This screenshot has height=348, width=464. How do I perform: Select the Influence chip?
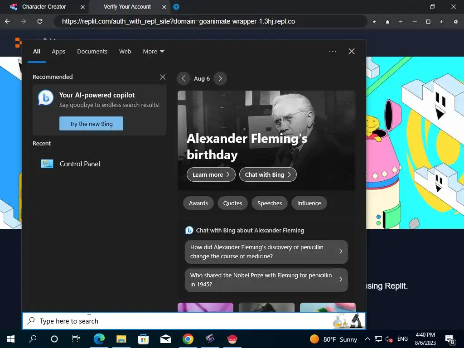click(309, 203)
